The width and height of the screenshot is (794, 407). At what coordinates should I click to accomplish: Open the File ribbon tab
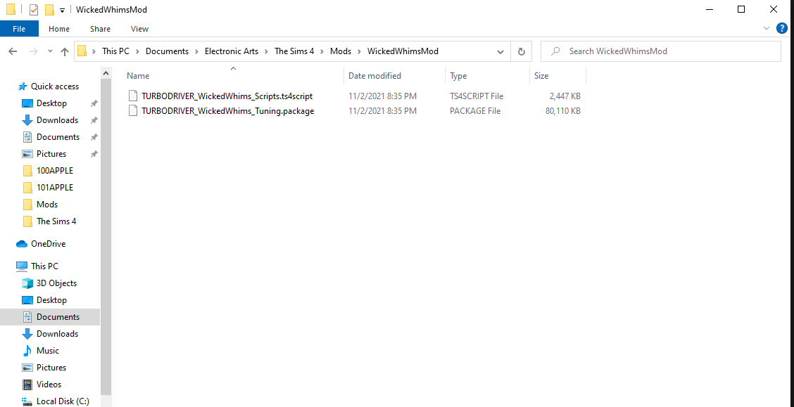[19, 29]
